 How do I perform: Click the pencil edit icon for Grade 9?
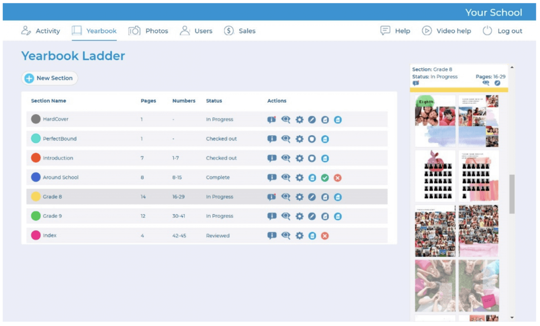[312, 216]
